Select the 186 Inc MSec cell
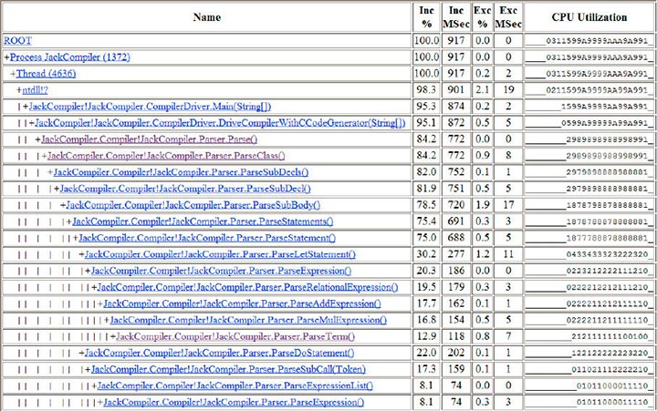Screen dimensions: 657x411 [x=456, y=271]
